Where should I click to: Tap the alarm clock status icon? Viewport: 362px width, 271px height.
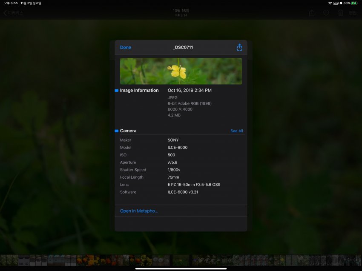(x=341, y=3)
